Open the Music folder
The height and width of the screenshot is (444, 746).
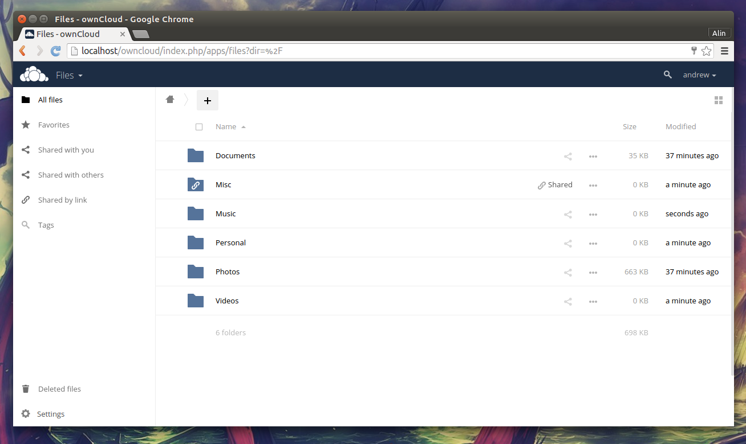point(226,213)
